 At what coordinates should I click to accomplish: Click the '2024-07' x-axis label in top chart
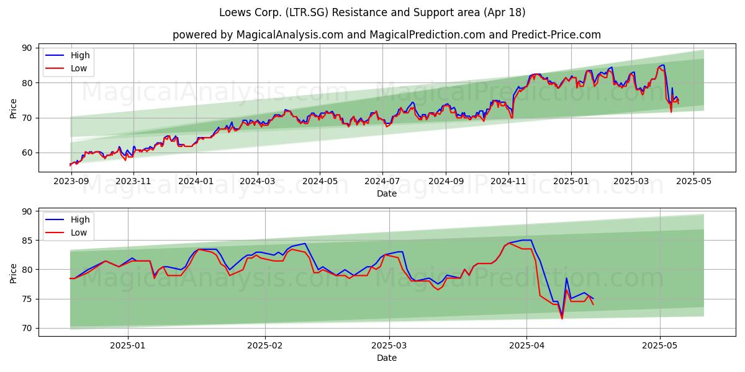click(382, 181)
